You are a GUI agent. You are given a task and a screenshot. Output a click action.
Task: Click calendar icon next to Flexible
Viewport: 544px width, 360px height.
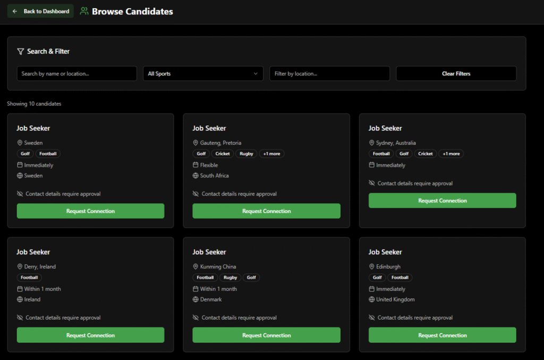[195, 165]
